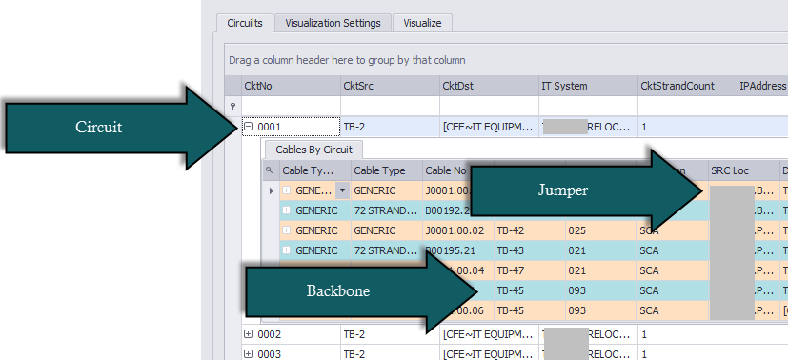Sort by the CktNo column header

tap(291, 86)
